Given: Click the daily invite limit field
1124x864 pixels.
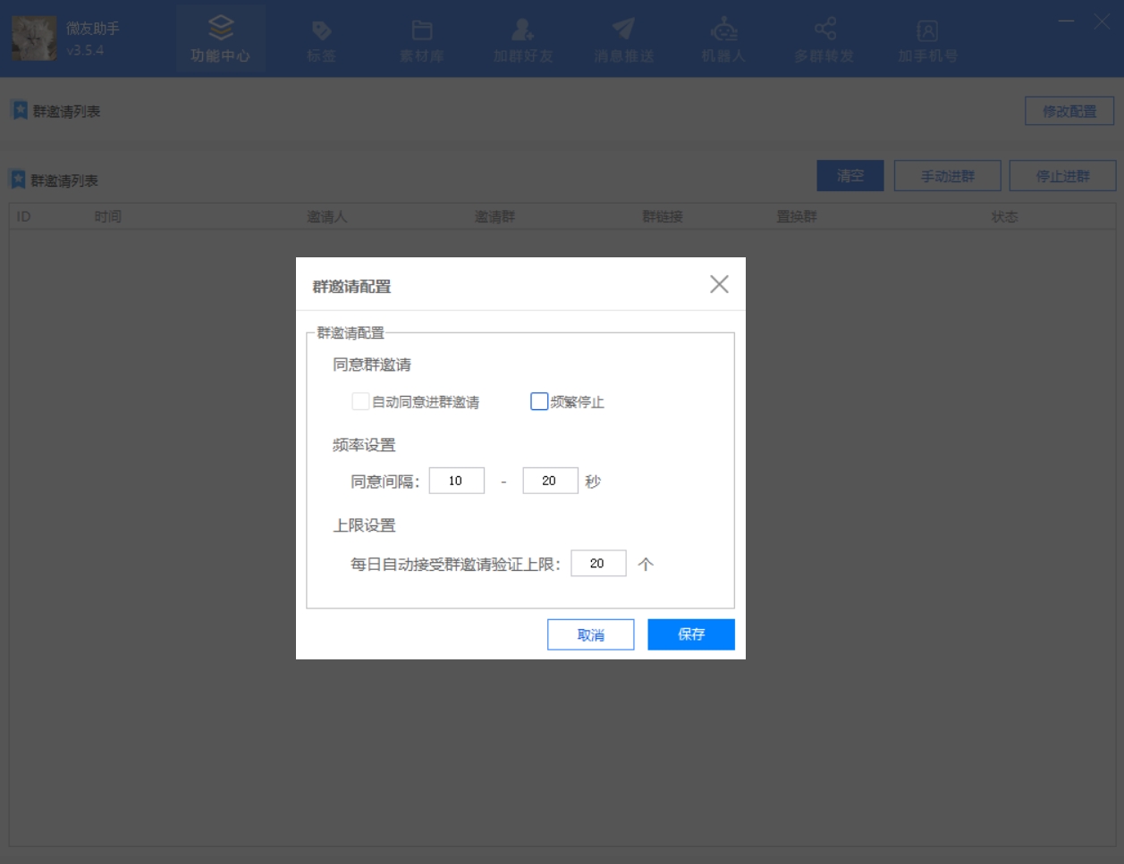Looking at the screenshot, I should coord(598,563).
